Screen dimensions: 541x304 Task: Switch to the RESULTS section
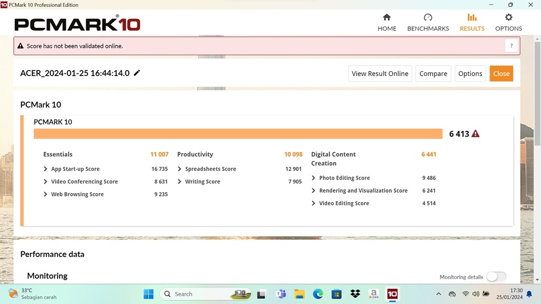(x=472, y=22)
